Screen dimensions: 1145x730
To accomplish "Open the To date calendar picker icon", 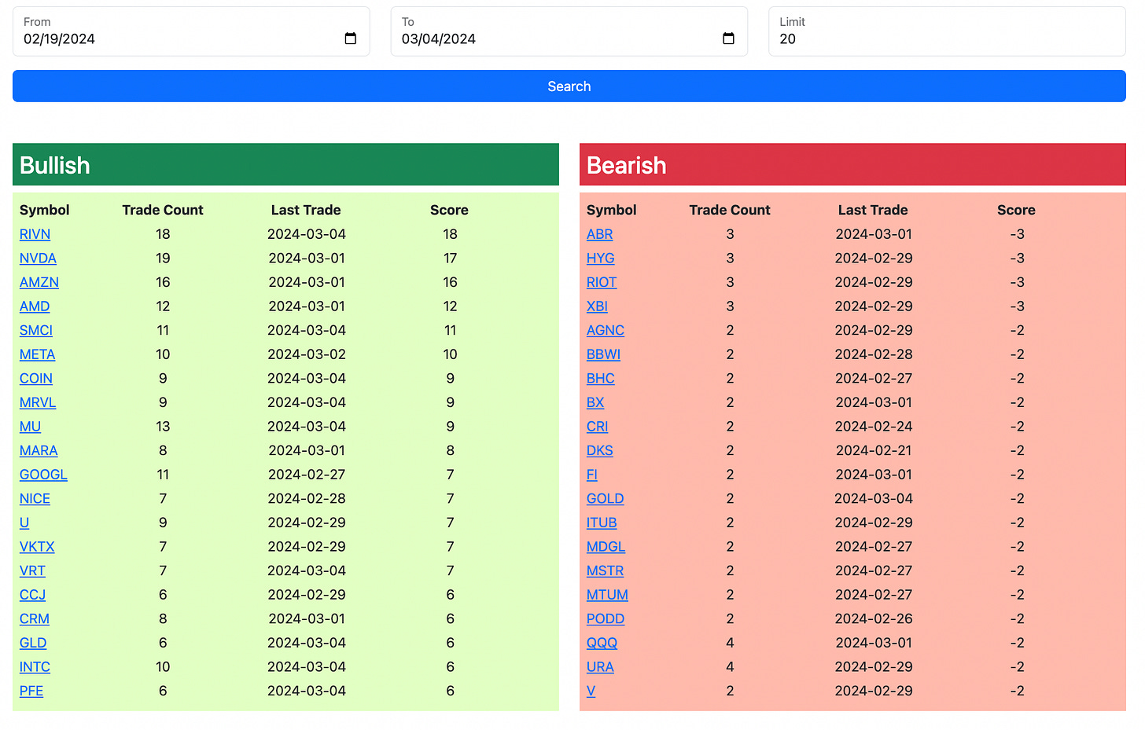I will click(728, 39).
